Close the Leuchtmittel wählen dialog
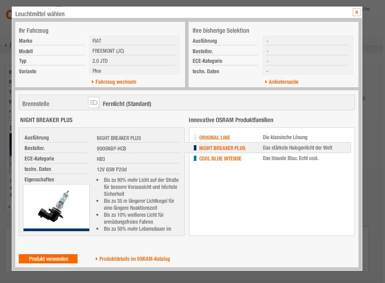 click(x=356, y=12)
